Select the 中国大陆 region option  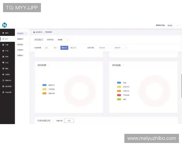point(59,121)
